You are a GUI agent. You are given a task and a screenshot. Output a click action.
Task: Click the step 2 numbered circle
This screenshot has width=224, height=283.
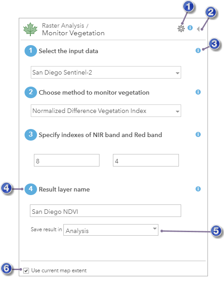[31, 92]
